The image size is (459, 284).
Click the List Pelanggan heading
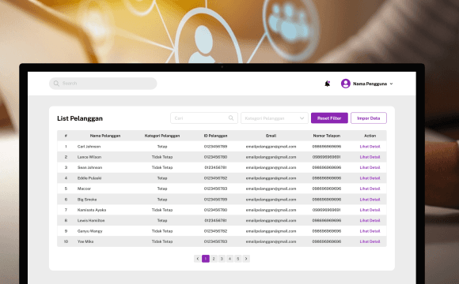coord(80,118)
